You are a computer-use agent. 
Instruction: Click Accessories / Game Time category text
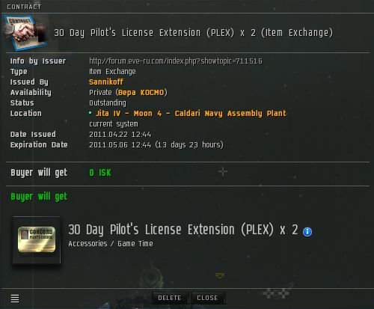coord(111,244)
